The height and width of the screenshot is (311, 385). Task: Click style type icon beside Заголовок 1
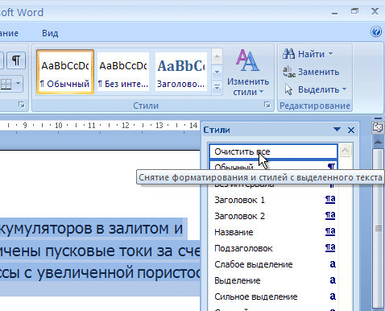coord(330,200)
